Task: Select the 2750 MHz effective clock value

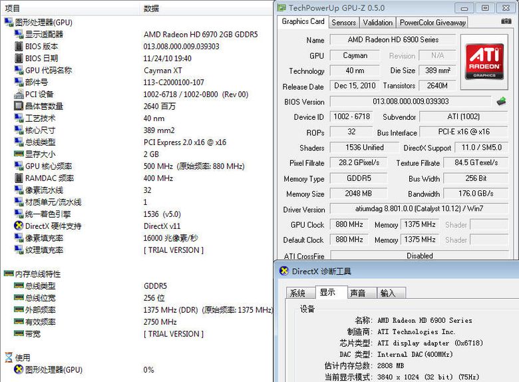Action: click(x=160, y=321)
